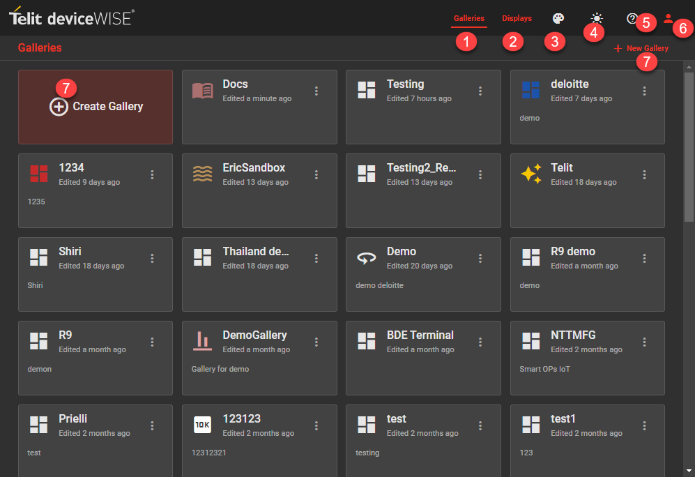Open options menu for Prielli gallery
The height and width of the screenshot is (477, 695).
[152, 425]
